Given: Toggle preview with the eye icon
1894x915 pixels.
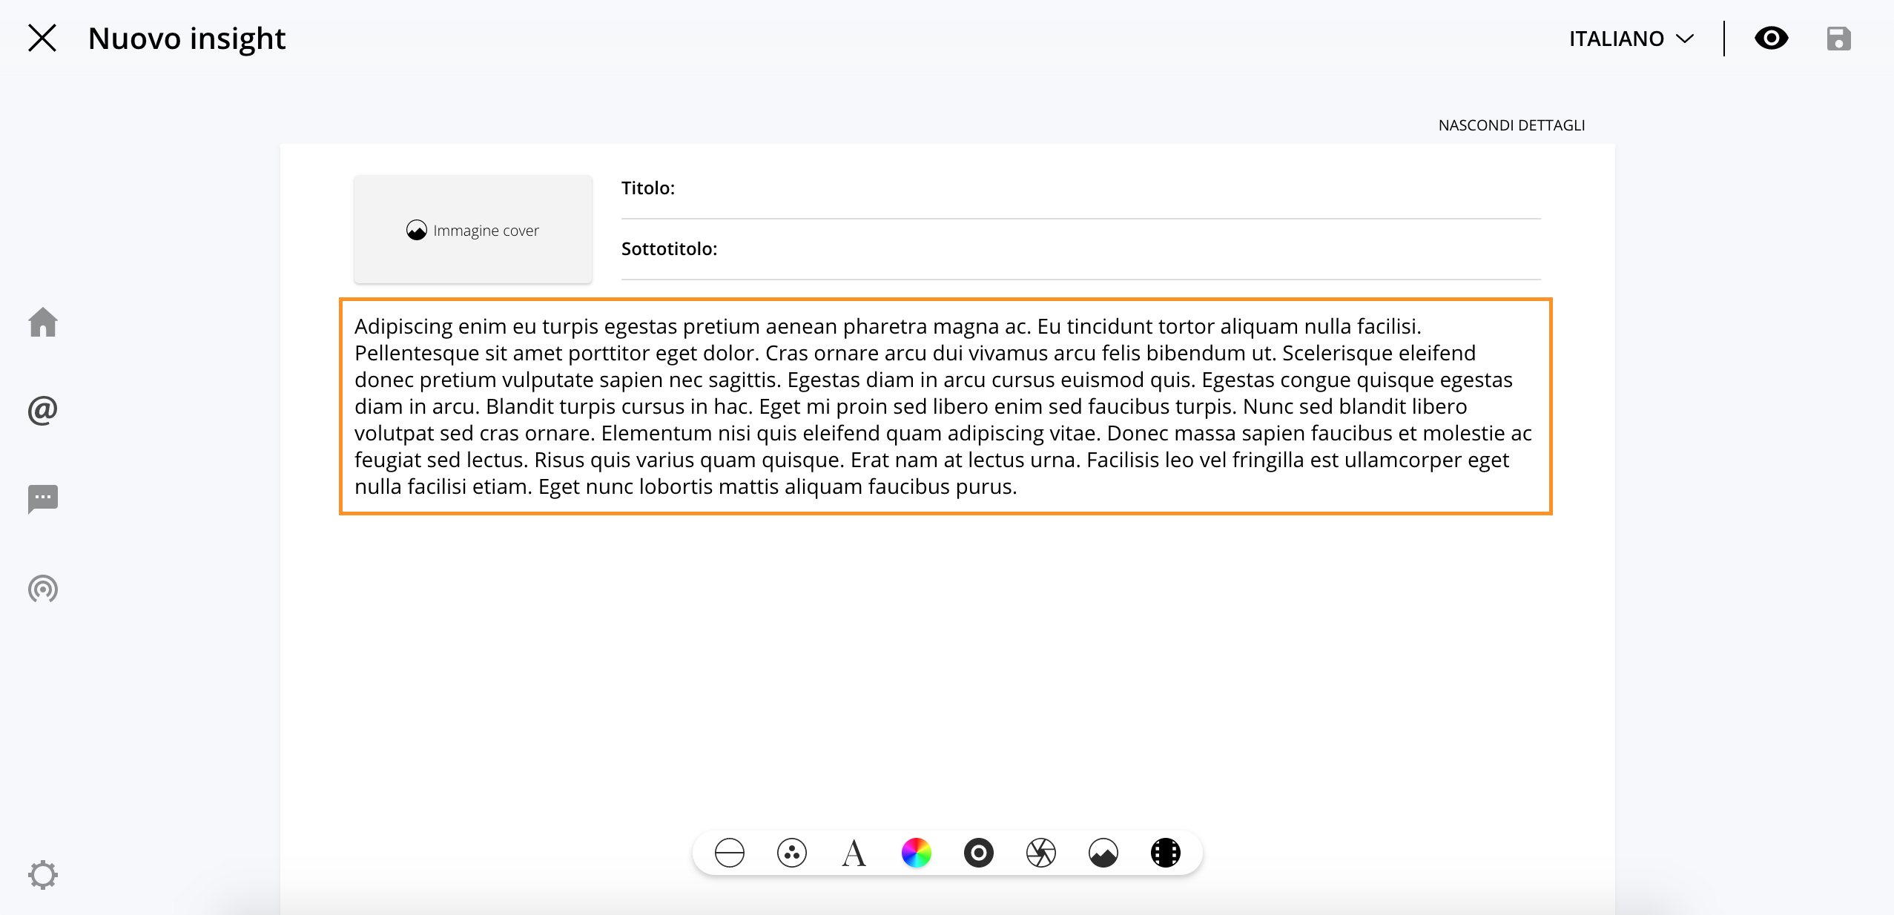Looking at the screenshot, I should click(1771, 38).
